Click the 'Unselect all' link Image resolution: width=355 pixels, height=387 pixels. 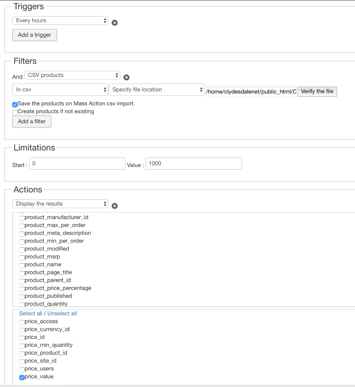[62, 314]
